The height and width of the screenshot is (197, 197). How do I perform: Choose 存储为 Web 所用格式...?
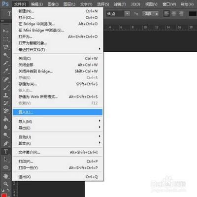(58, 97)
